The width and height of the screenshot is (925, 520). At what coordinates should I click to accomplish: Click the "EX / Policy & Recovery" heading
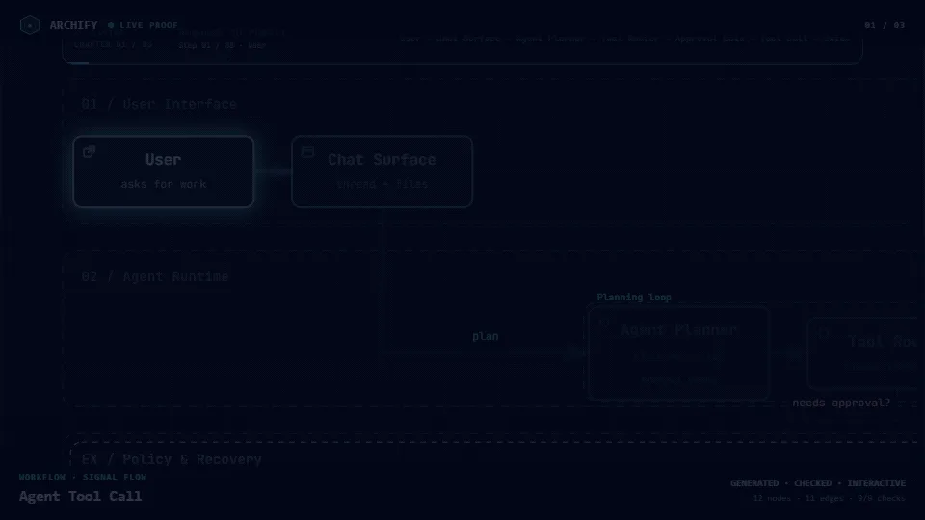point(172,459)
